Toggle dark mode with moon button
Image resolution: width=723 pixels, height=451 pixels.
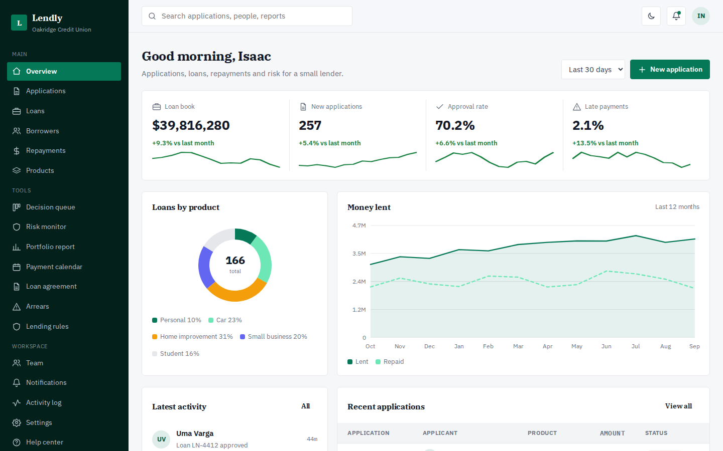pos(651,16)
